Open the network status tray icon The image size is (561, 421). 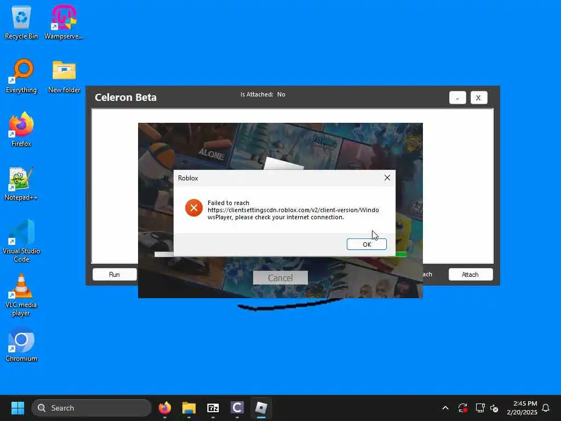tap(480, 408)
